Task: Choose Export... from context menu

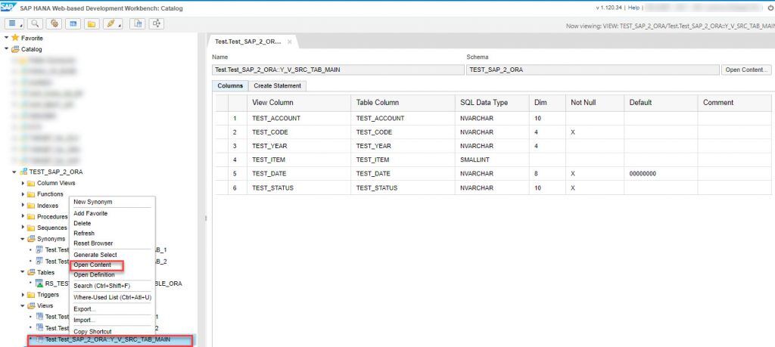Action: tap(85, 309)
